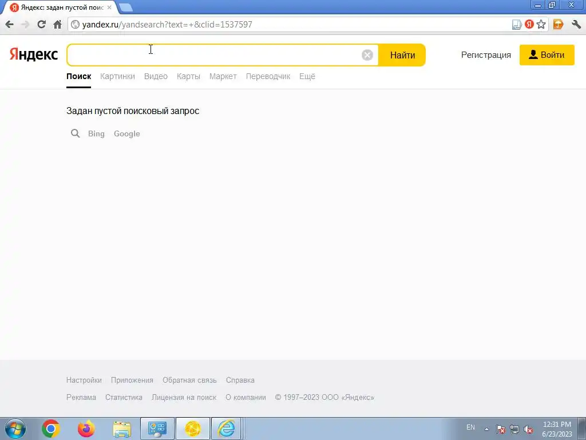Click the Show desktop strip
Screen dimensions: 586x440
point(582,429)
